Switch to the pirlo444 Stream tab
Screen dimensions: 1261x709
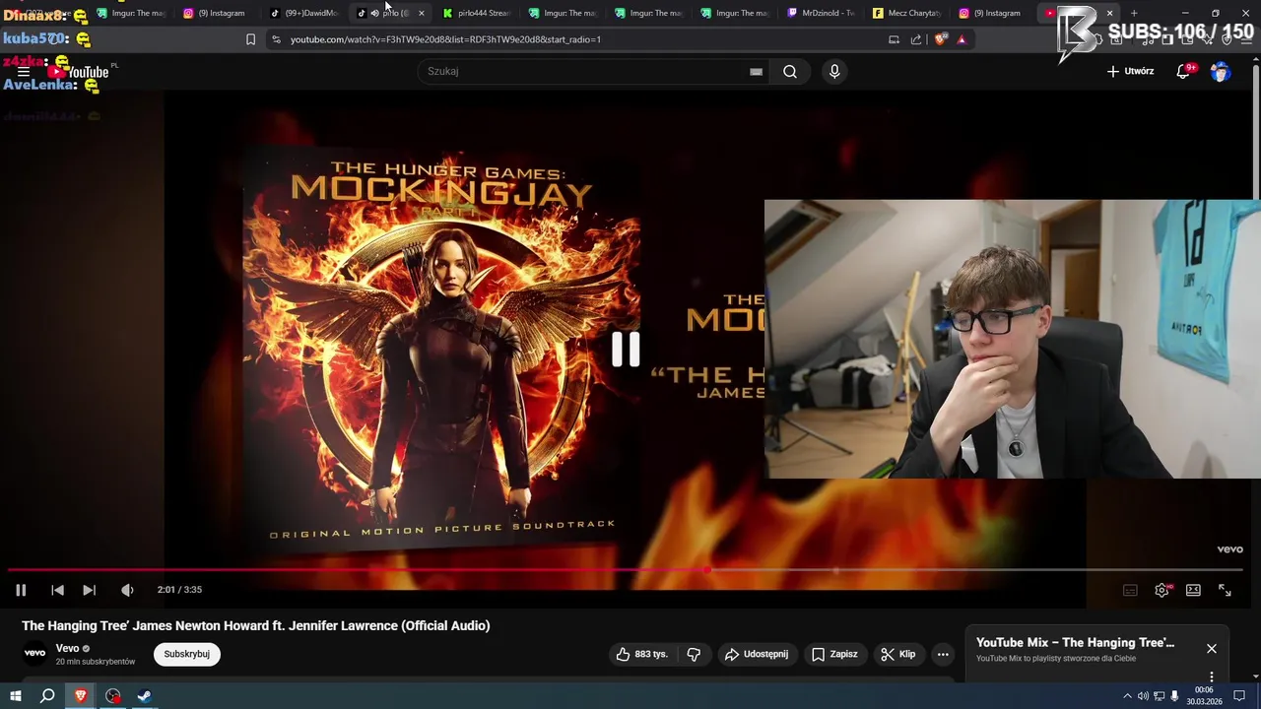(477, 13)
